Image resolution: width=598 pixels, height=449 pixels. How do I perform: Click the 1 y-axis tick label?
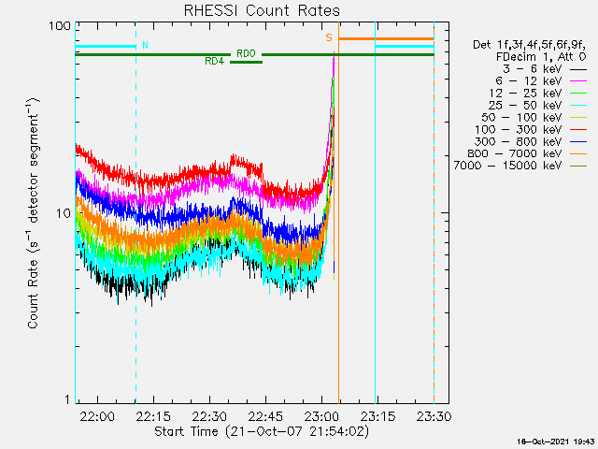(x=68, y=399)
